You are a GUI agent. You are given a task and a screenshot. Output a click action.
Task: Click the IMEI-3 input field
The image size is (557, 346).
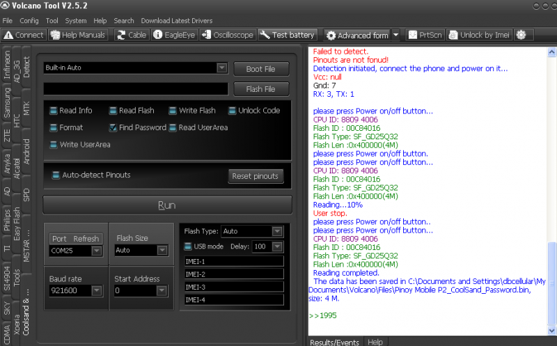(x=234, y=287)
